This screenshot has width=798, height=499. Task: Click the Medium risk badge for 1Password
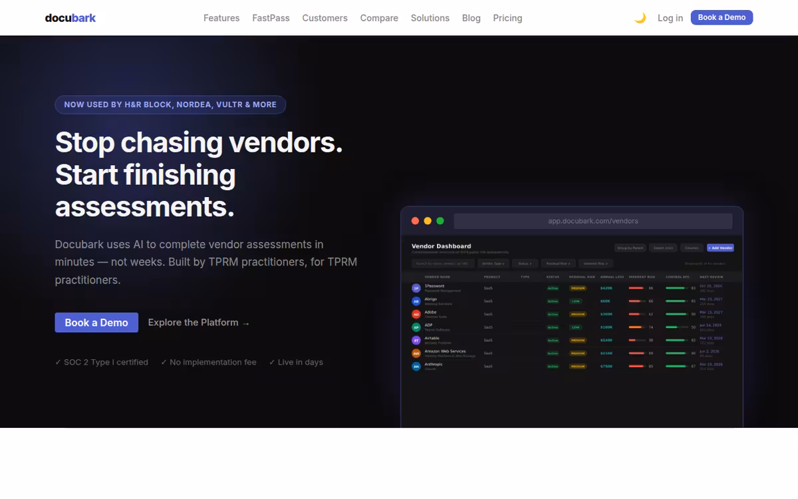(x=578, y=288)
